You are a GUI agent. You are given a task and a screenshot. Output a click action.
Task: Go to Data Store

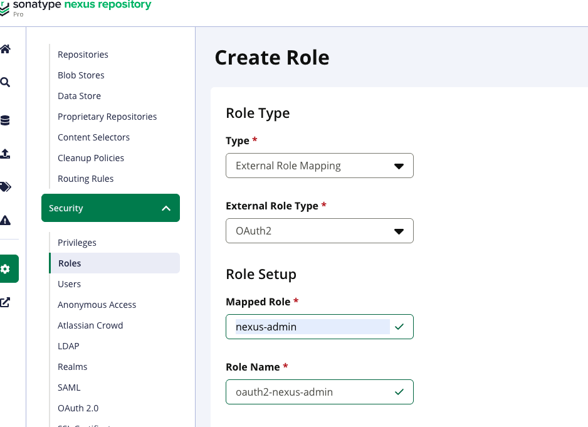pyautogui.click(x=79, y=96)
